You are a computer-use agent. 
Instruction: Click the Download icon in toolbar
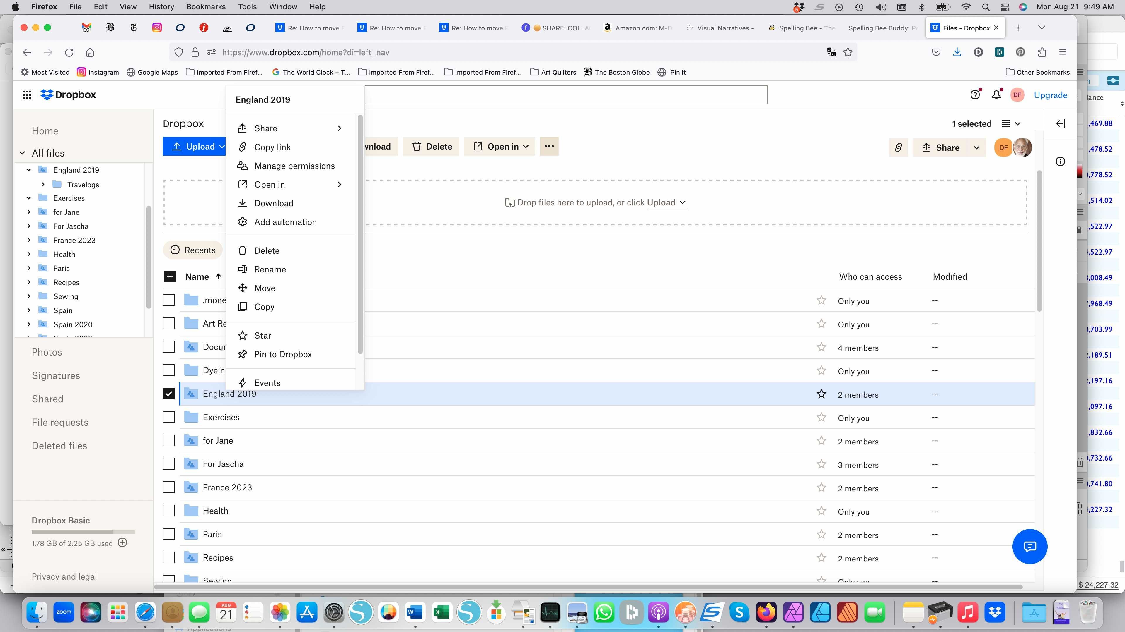957,52
